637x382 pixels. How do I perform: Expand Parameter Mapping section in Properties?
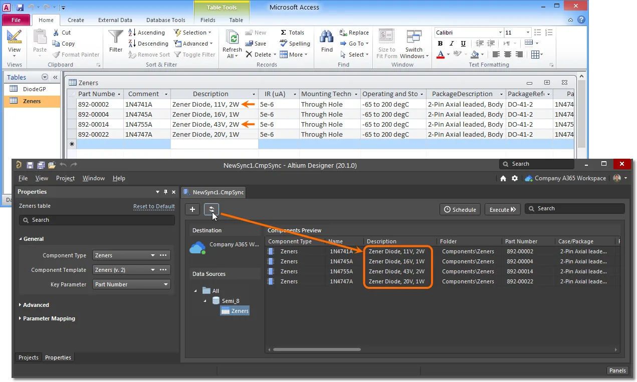[47, 318]
